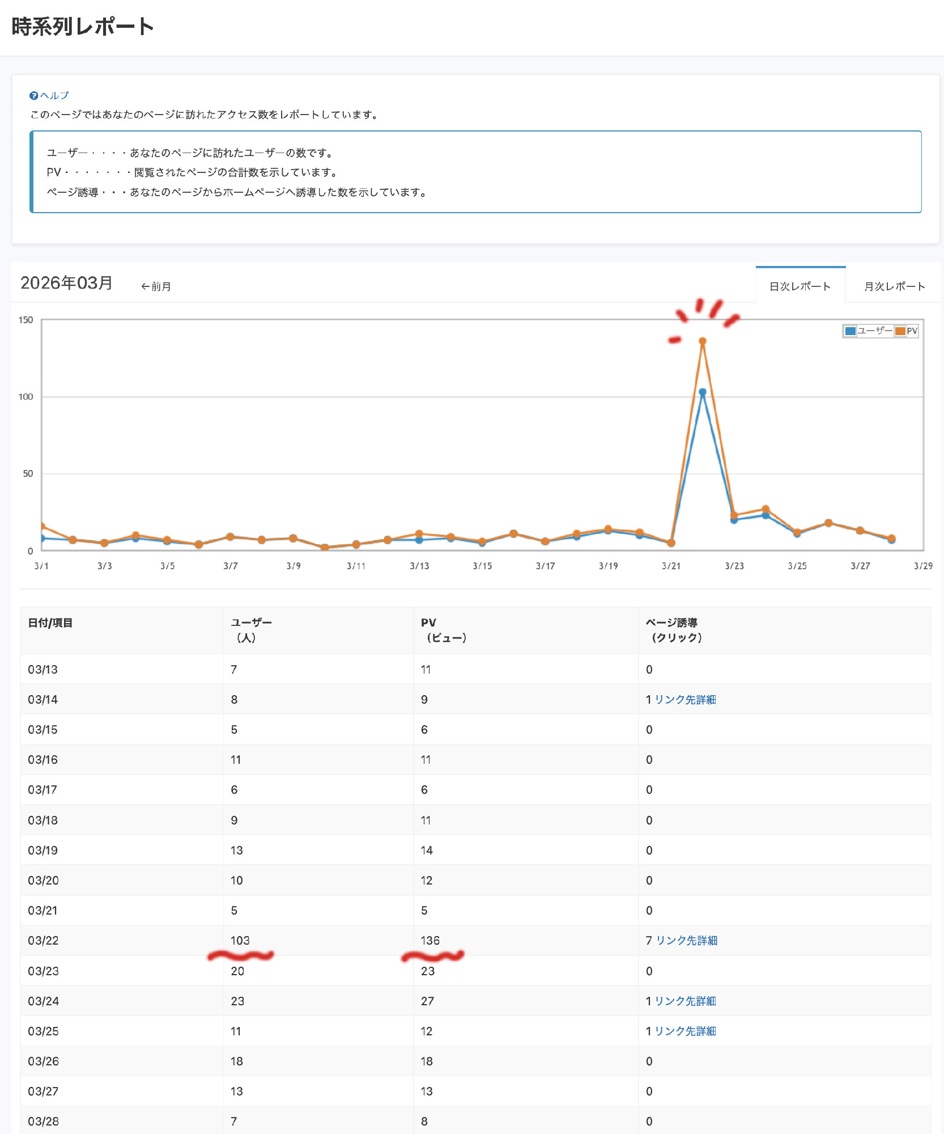Click the PV (ビュー) column header
Image resolution: width=944 pixels, height=1134 pixels.
[x=443, y=630]
